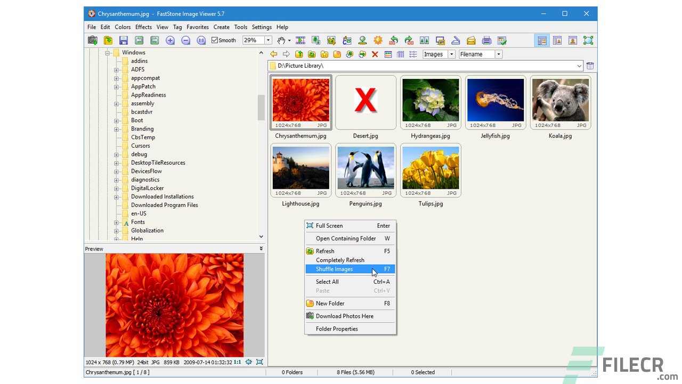This screenshot has height=384, width=682.
Task: Open the adjust lighting sun icon
Action: click(378, 40)
